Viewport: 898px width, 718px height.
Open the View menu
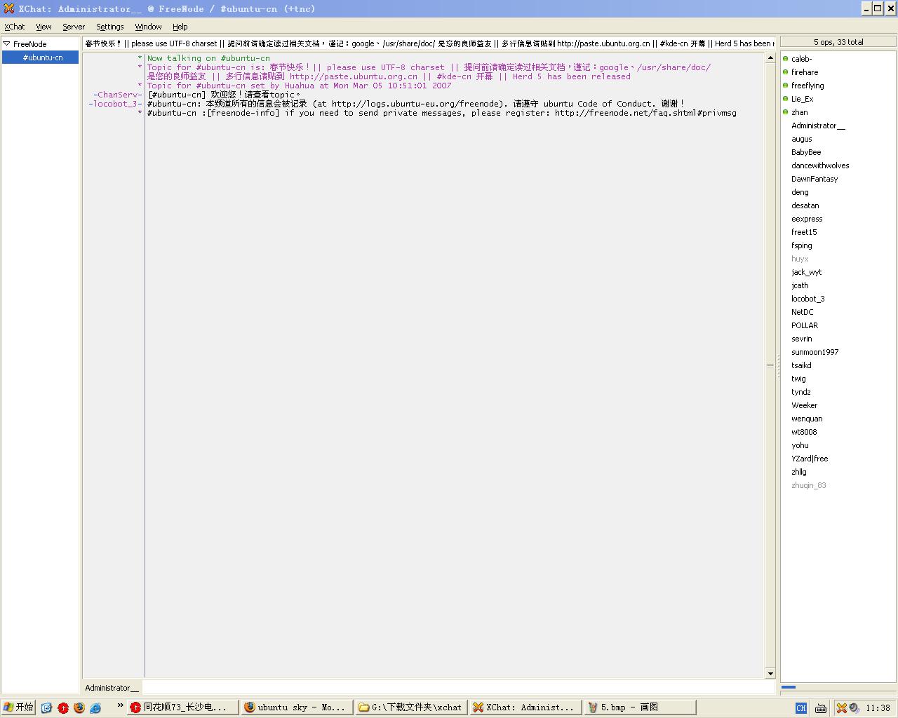pyautogui.click(x=43, y=27)
